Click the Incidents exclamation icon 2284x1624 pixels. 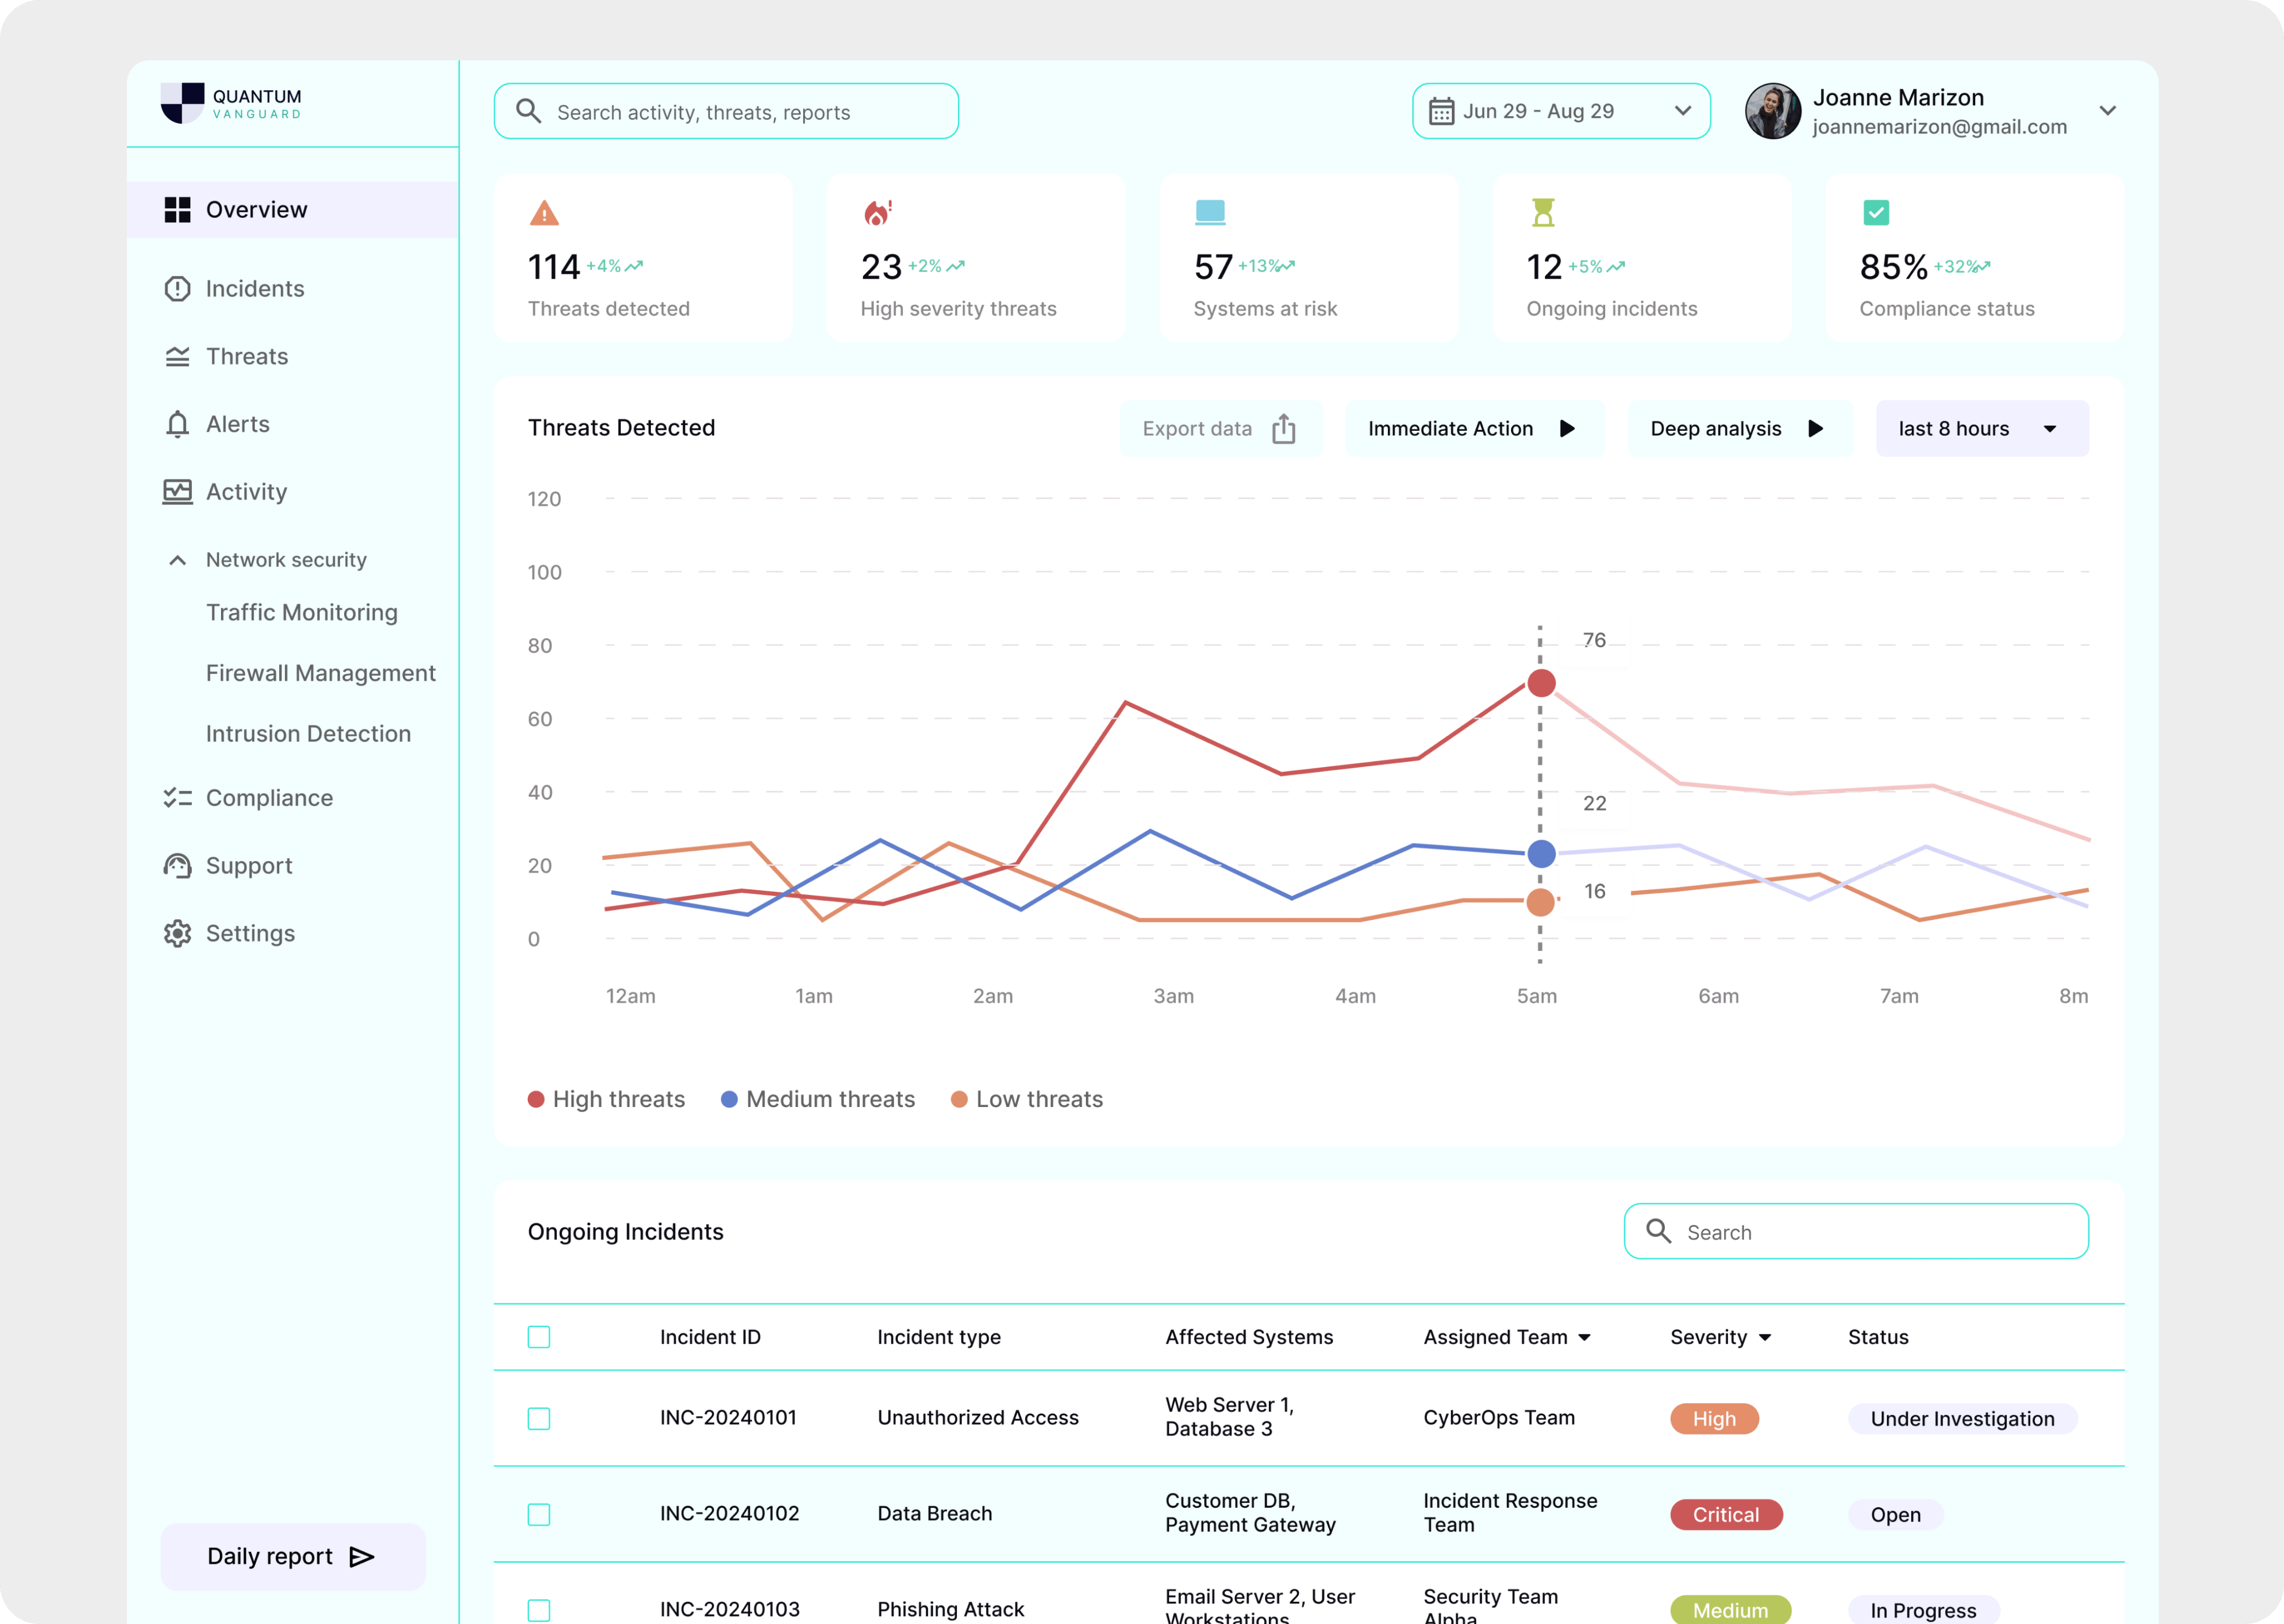coord(177,288)
